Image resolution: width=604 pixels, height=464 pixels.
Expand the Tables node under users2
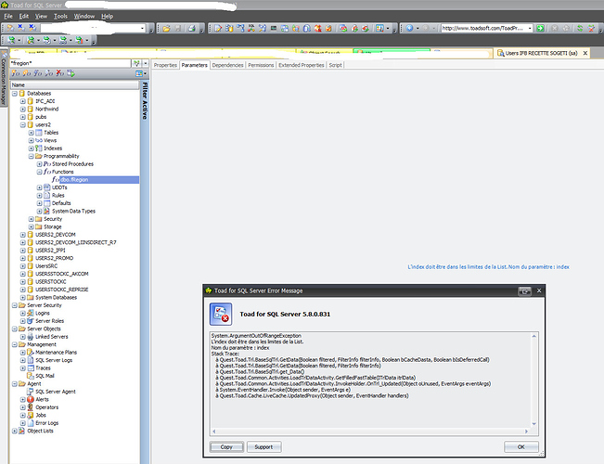(32, 133)
